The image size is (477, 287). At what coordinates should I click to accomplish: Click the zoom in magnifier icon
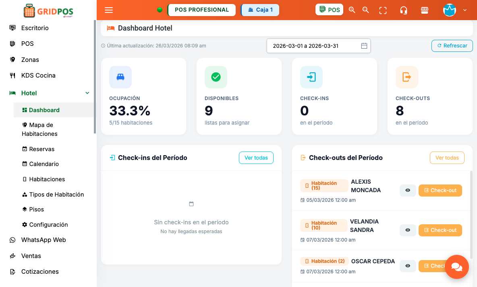[x=352, y=10]
